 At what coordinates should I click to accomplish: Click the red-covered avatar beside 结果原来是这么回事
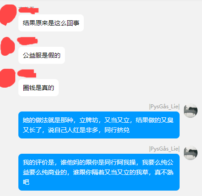(8, 15)
